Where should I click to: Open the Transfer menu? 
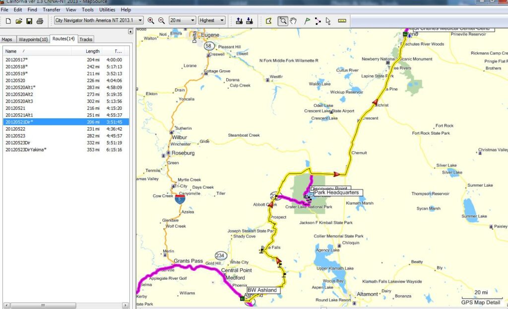pyautogui.click(x=52, y=9)
